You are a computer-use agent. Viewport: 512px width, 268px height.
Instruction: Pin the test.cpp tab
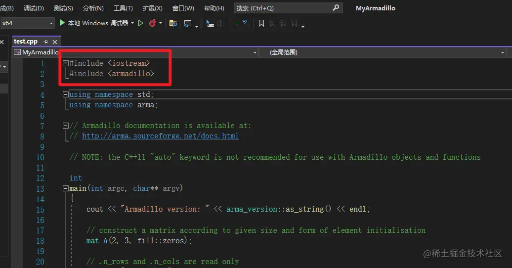coord(45,42)
